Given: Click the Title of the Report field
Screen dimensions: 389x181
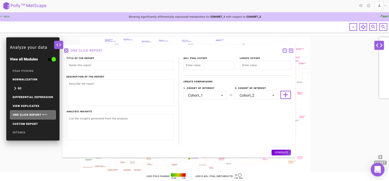Looking at the screenshot, I should [x=120, y=65].
